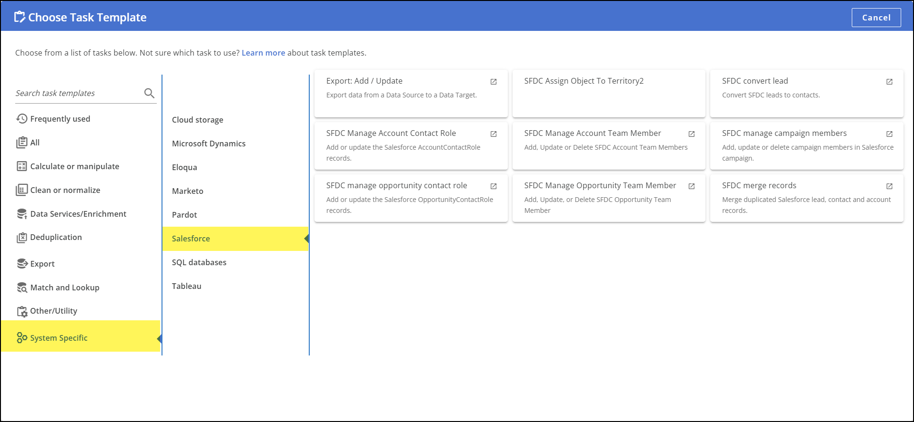Select the All category
Image resolution: width=914 pixels, height=422 pixels.
pyautogui.click(x=35, y=143)
